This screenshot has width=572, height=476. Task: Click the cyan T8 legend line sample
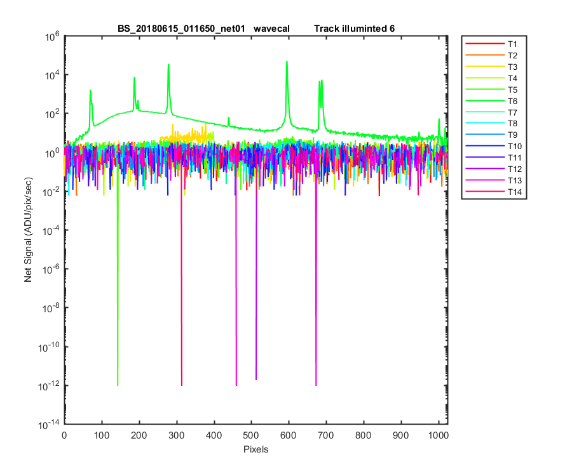(485, 123)
